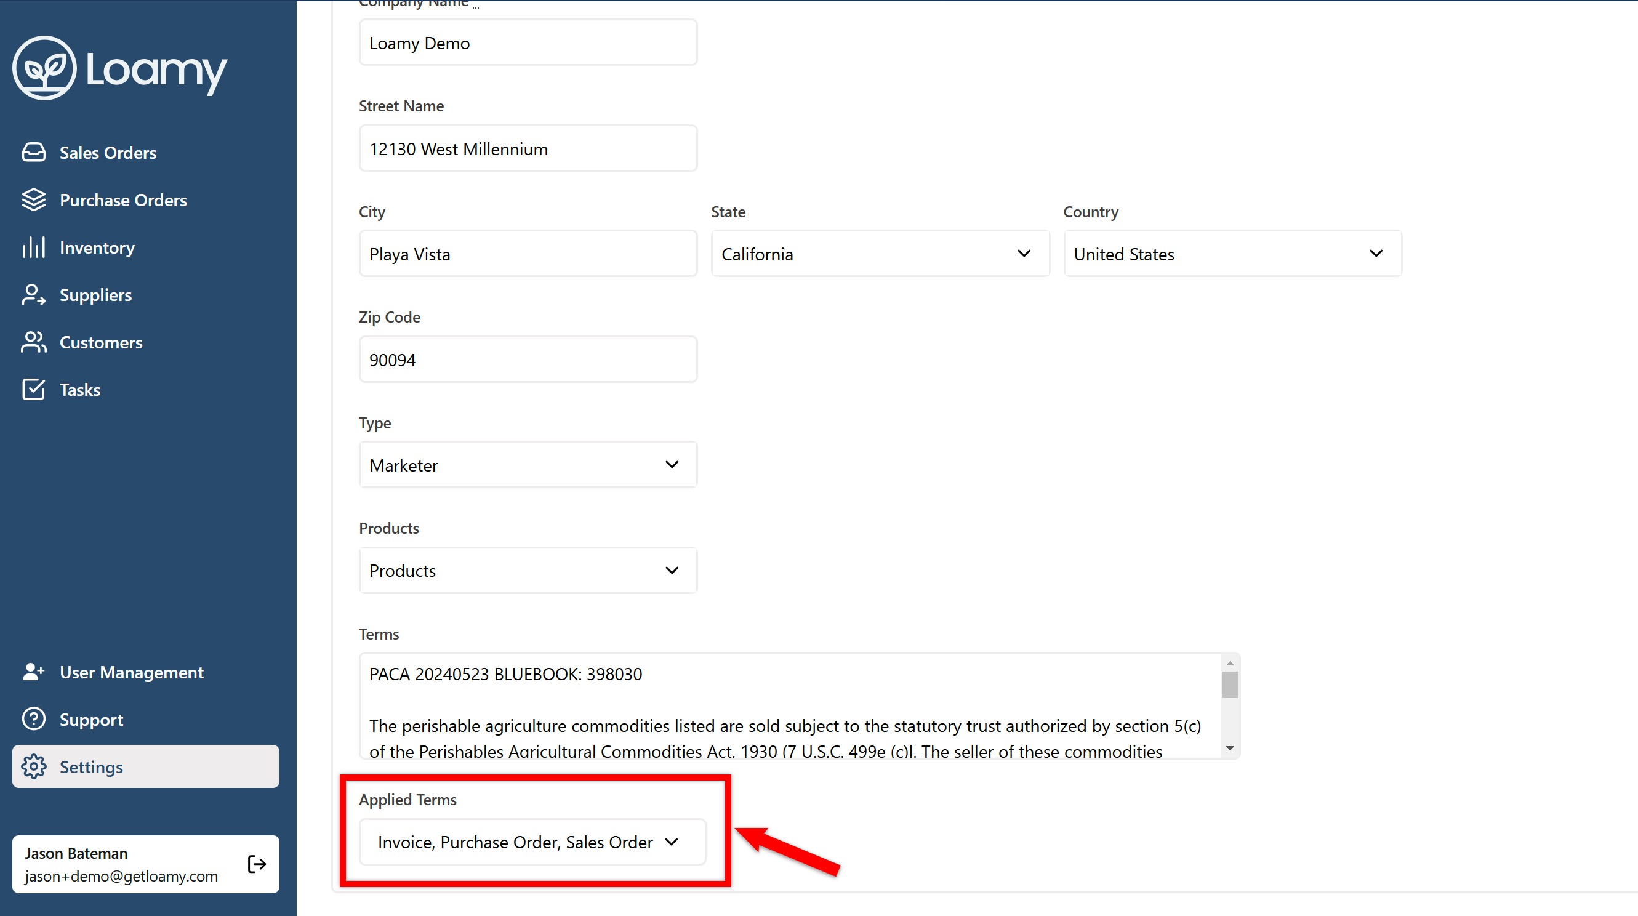Click the Applied Terms label

coord(407,800)
